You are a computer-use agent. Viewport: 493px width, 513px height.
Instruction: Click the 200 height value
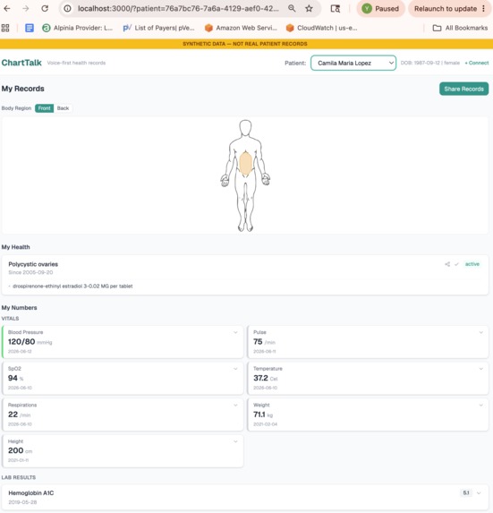[x=16, y=450]
